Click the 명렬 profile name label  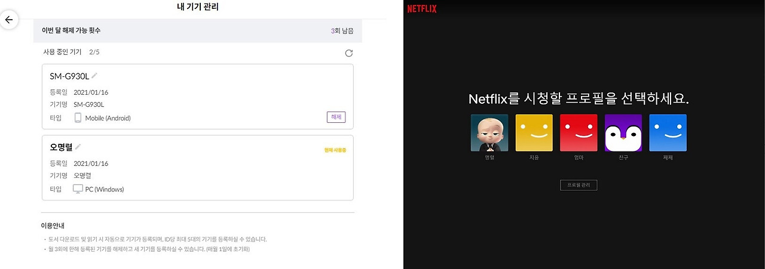pyautogui.click(x=489, y=157)
